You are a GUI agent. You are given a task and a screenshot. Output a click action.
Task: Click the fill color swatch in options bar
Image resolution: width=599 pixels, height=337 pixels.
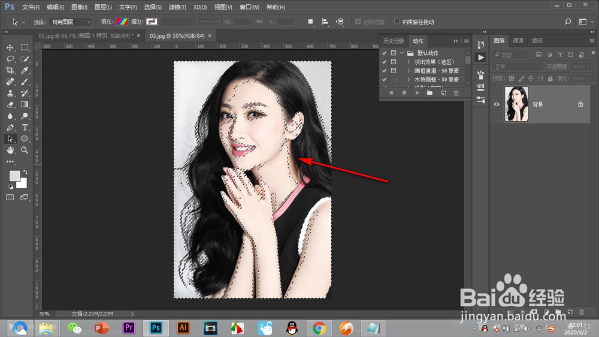click(122, 22)
